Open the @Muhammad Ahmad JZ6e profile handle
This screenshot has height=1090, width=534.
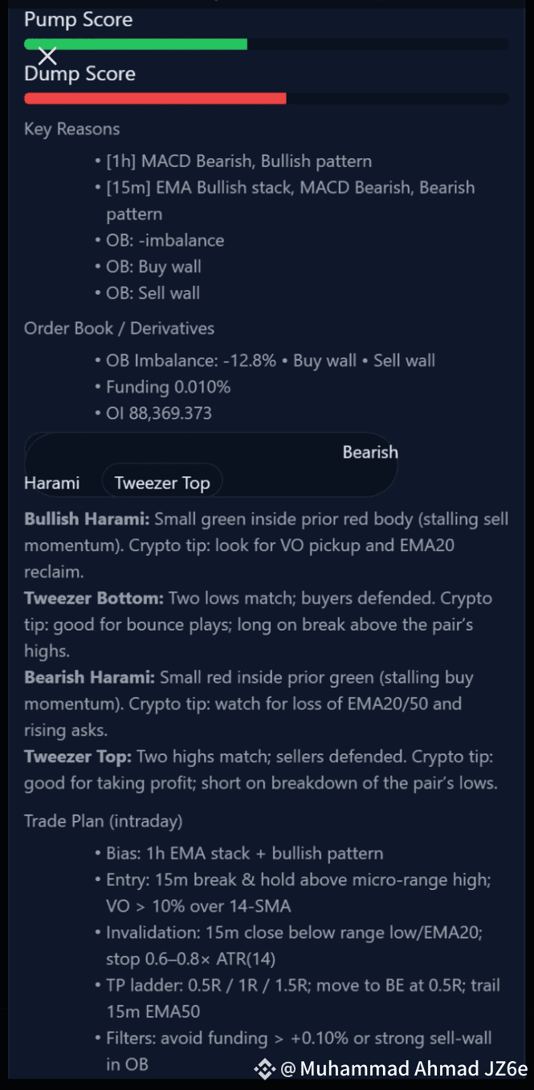click(404, 1068)
